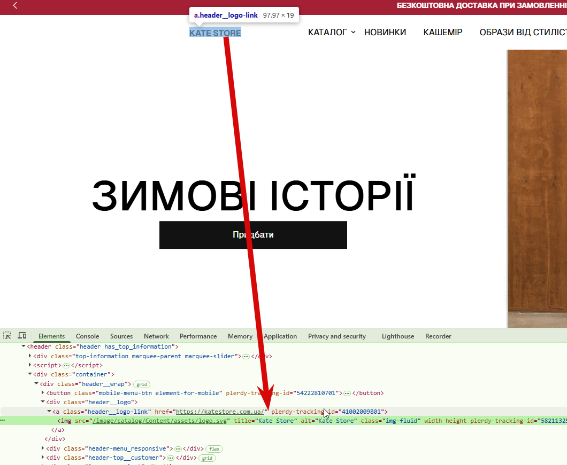Expand the script element
Screen dimensions: 567x465
pos(30,365)
